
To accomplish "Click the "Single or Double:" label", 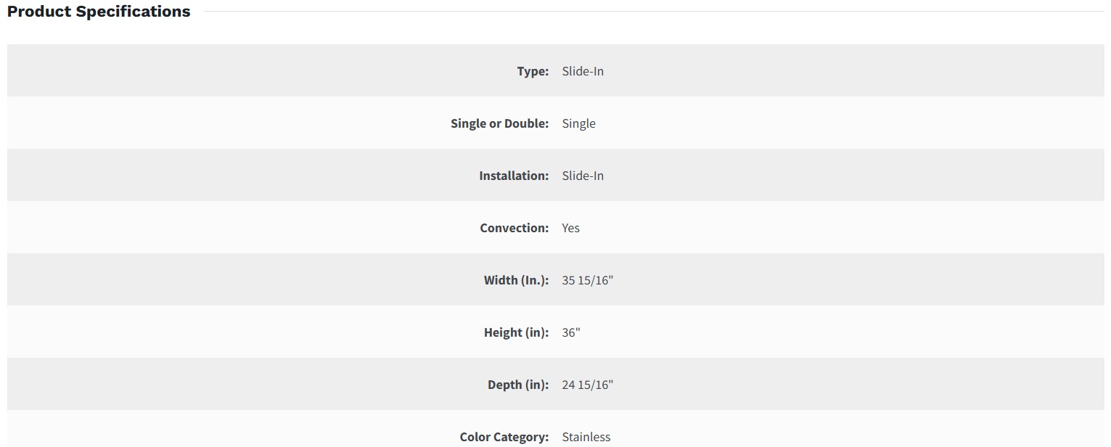I will [499, 123].
